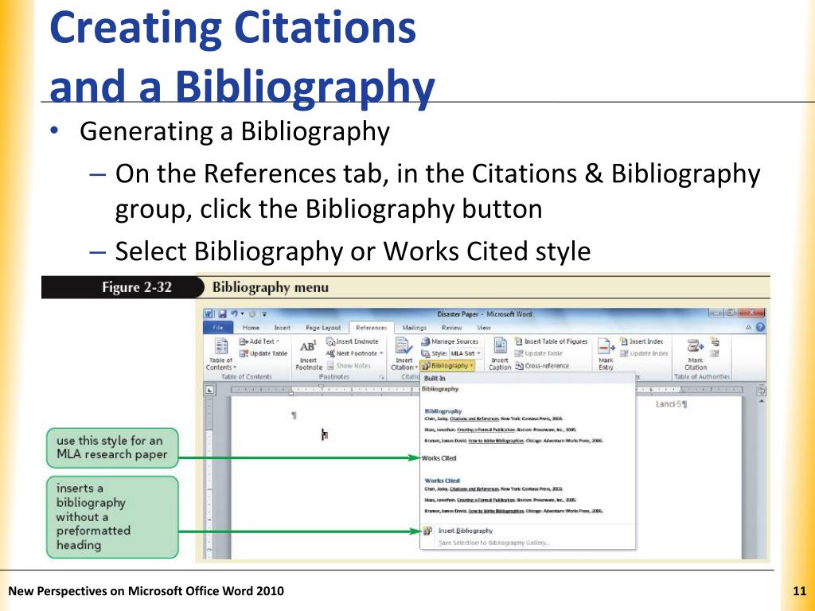Click the Next Footnote button

(351, 353)
